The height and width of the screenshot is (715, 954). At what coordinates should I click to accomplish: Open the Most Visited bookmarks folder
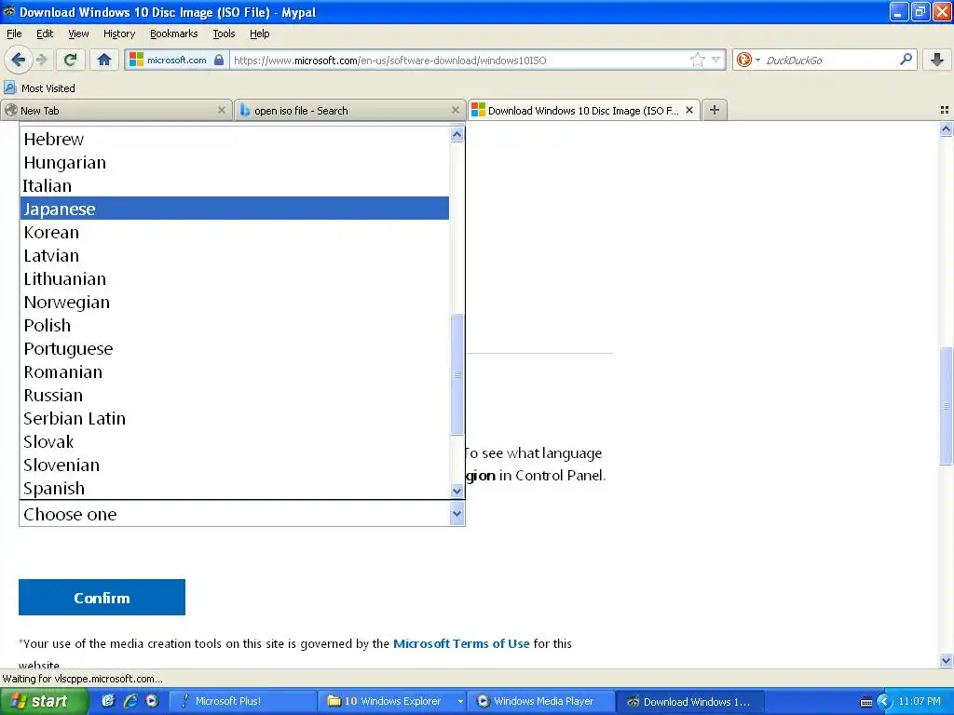click(x=40, y=88)
